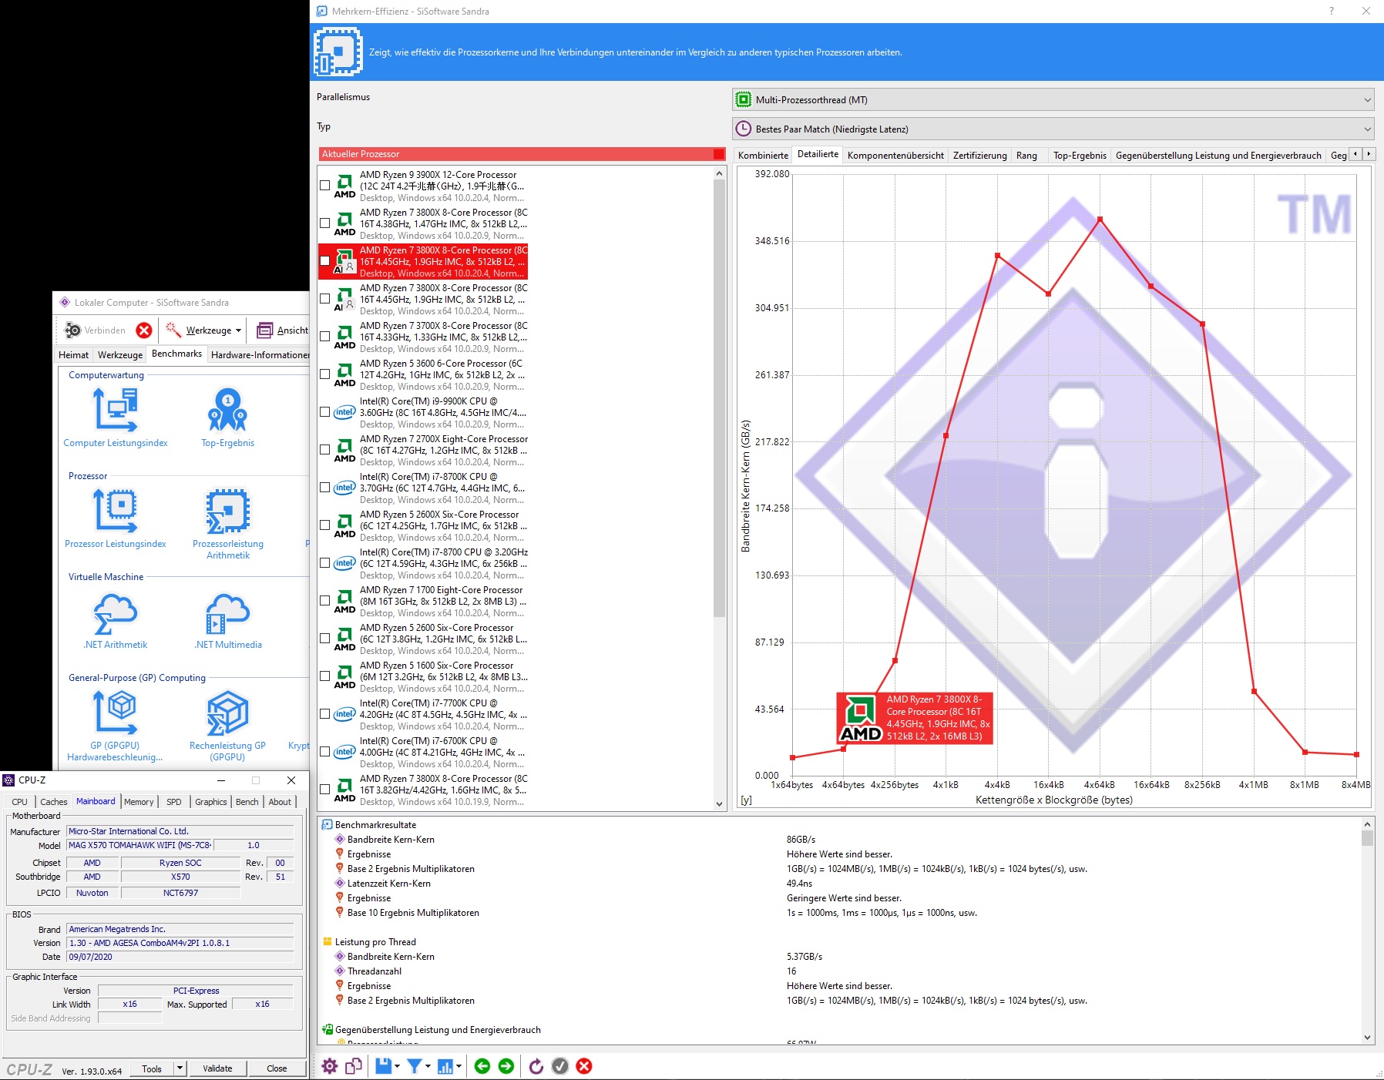This screenshot has width=1384, height=1080.
Task: Switch to the Komponentenübersicht tab
Action: coord(895,155)
